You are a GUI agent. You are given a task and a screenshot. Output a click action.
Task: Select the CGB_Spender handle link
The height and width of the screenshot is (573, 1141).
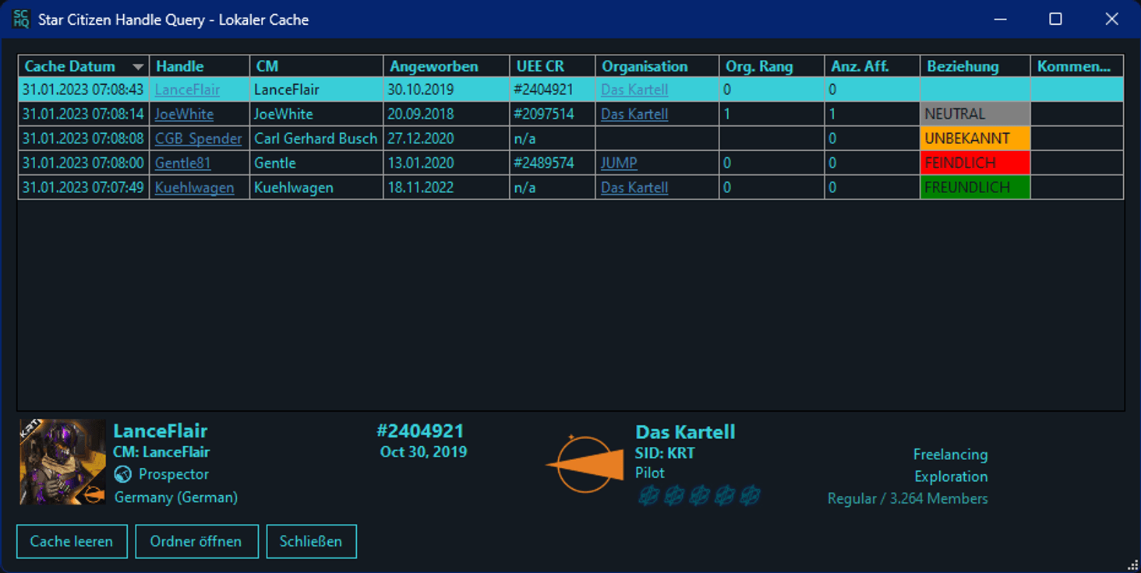pos(198,139)
